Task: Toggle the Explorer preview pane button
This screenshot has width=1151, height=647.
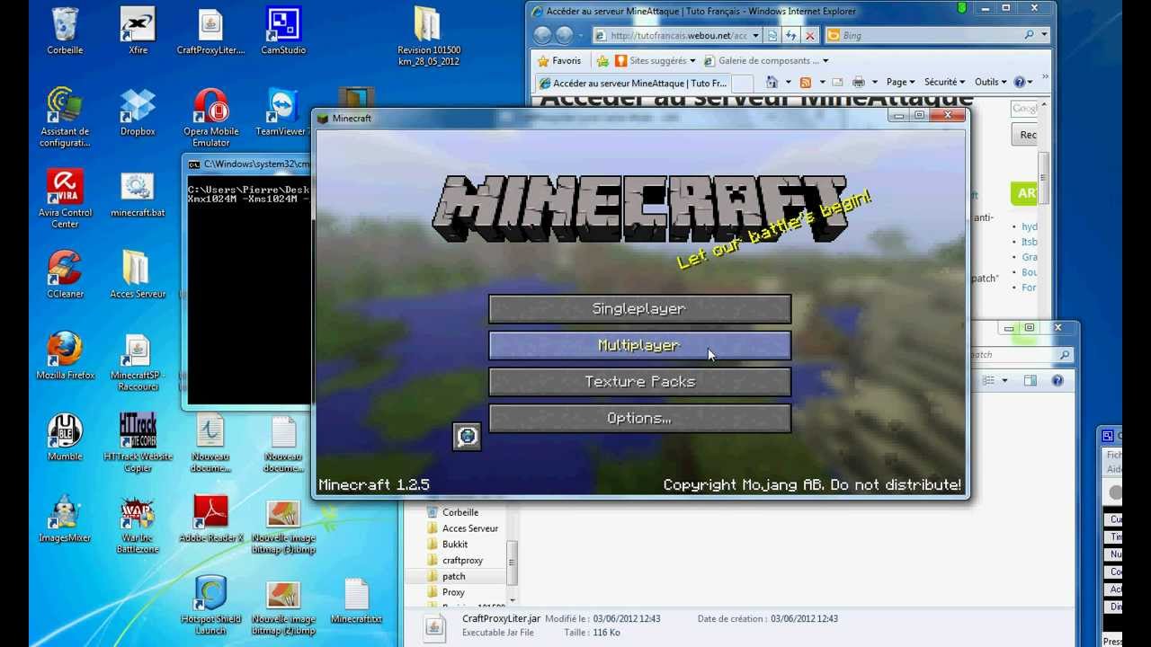Action: click(1031, 381)
